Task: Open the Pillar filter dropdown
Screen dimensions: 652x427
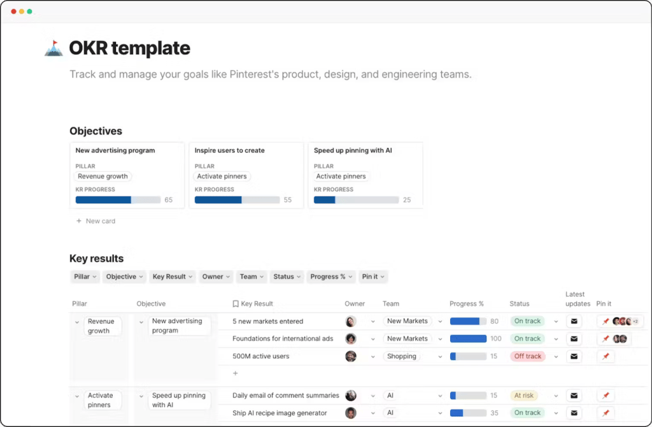Action: click(85, 277)
